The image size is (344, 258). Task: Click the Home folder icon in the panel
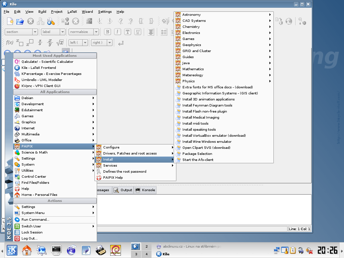click(27, 250)
